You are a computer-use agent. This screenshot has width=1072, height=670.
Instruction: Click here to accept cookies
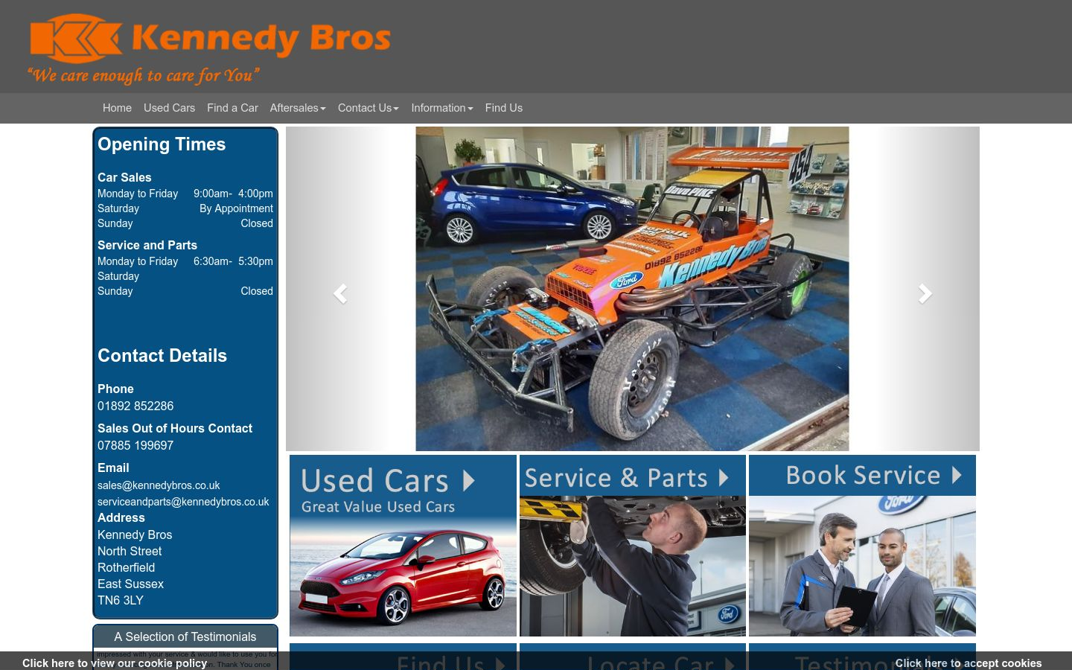tap(968, 663)
